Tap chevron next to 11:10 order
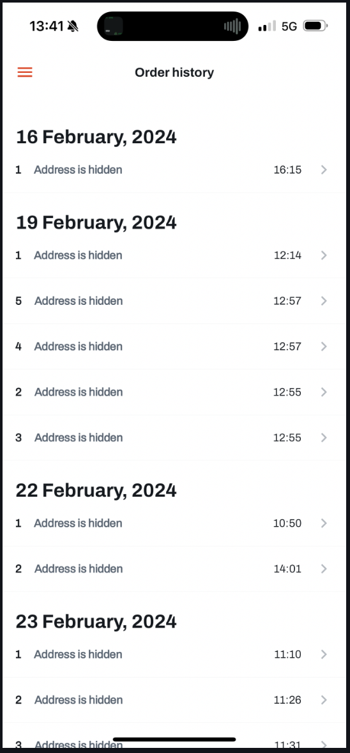 (x=324, y=654)
